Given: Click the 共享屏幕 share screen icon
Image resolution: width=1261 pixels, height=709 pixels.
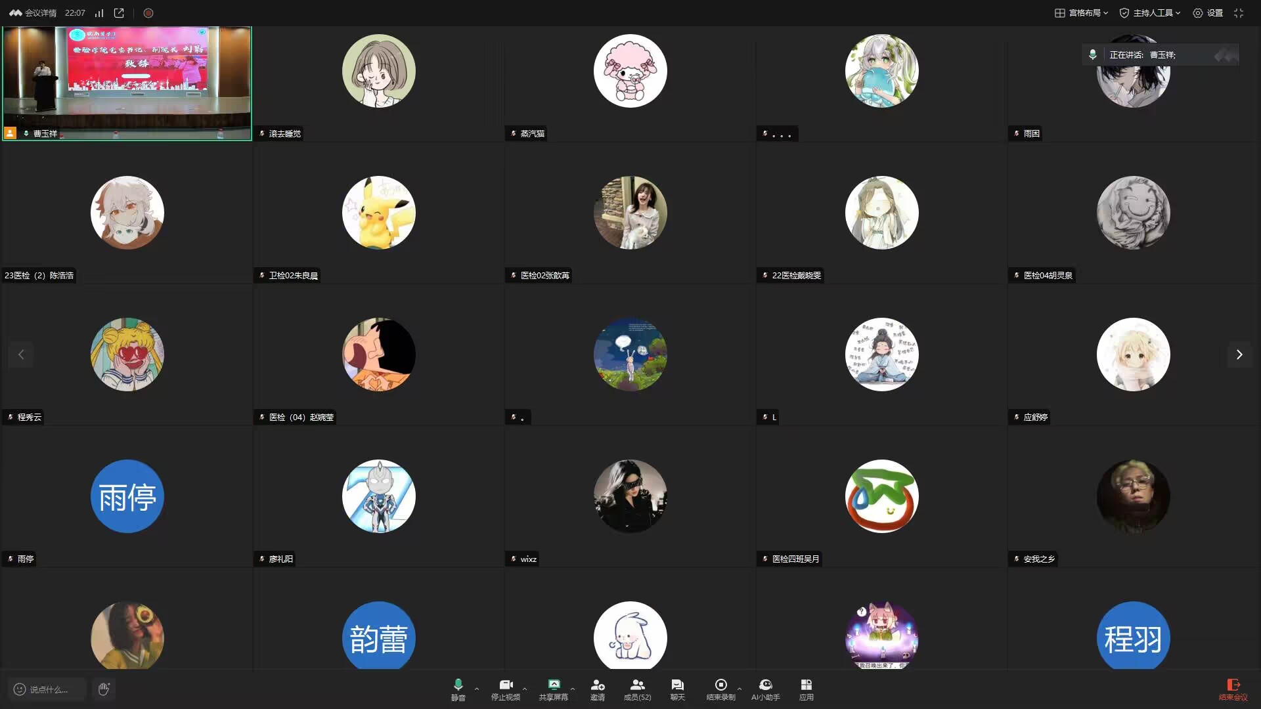Looking at the screenshot, I should point(553,689).
